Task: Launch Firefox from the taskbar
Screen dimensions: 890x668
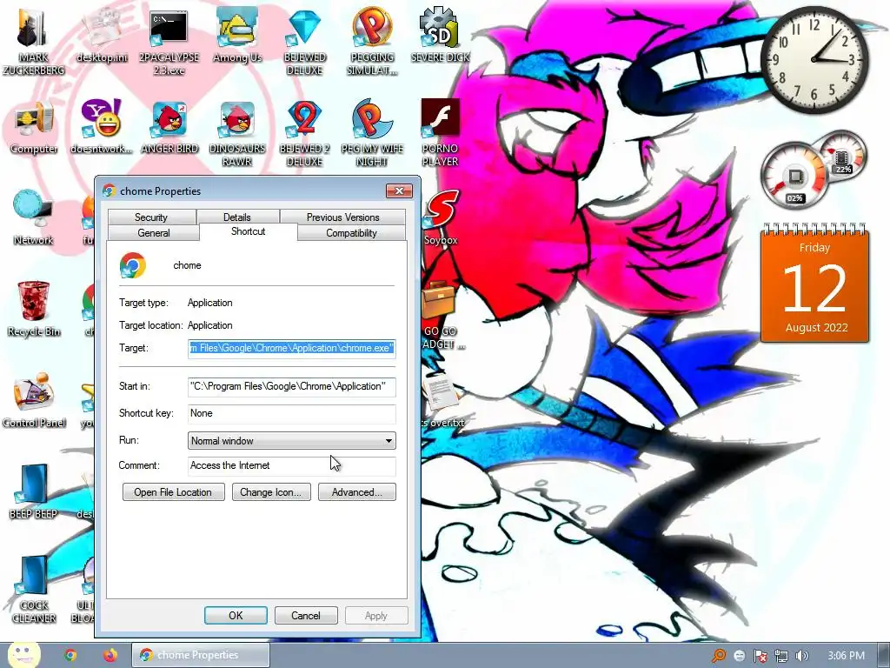Action: point(110,655)
